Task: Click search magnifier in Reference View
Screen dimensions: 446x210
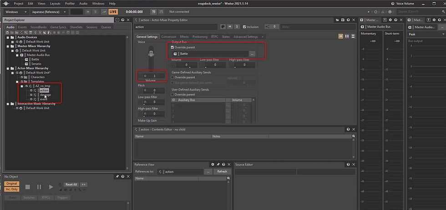Action: 228,179
